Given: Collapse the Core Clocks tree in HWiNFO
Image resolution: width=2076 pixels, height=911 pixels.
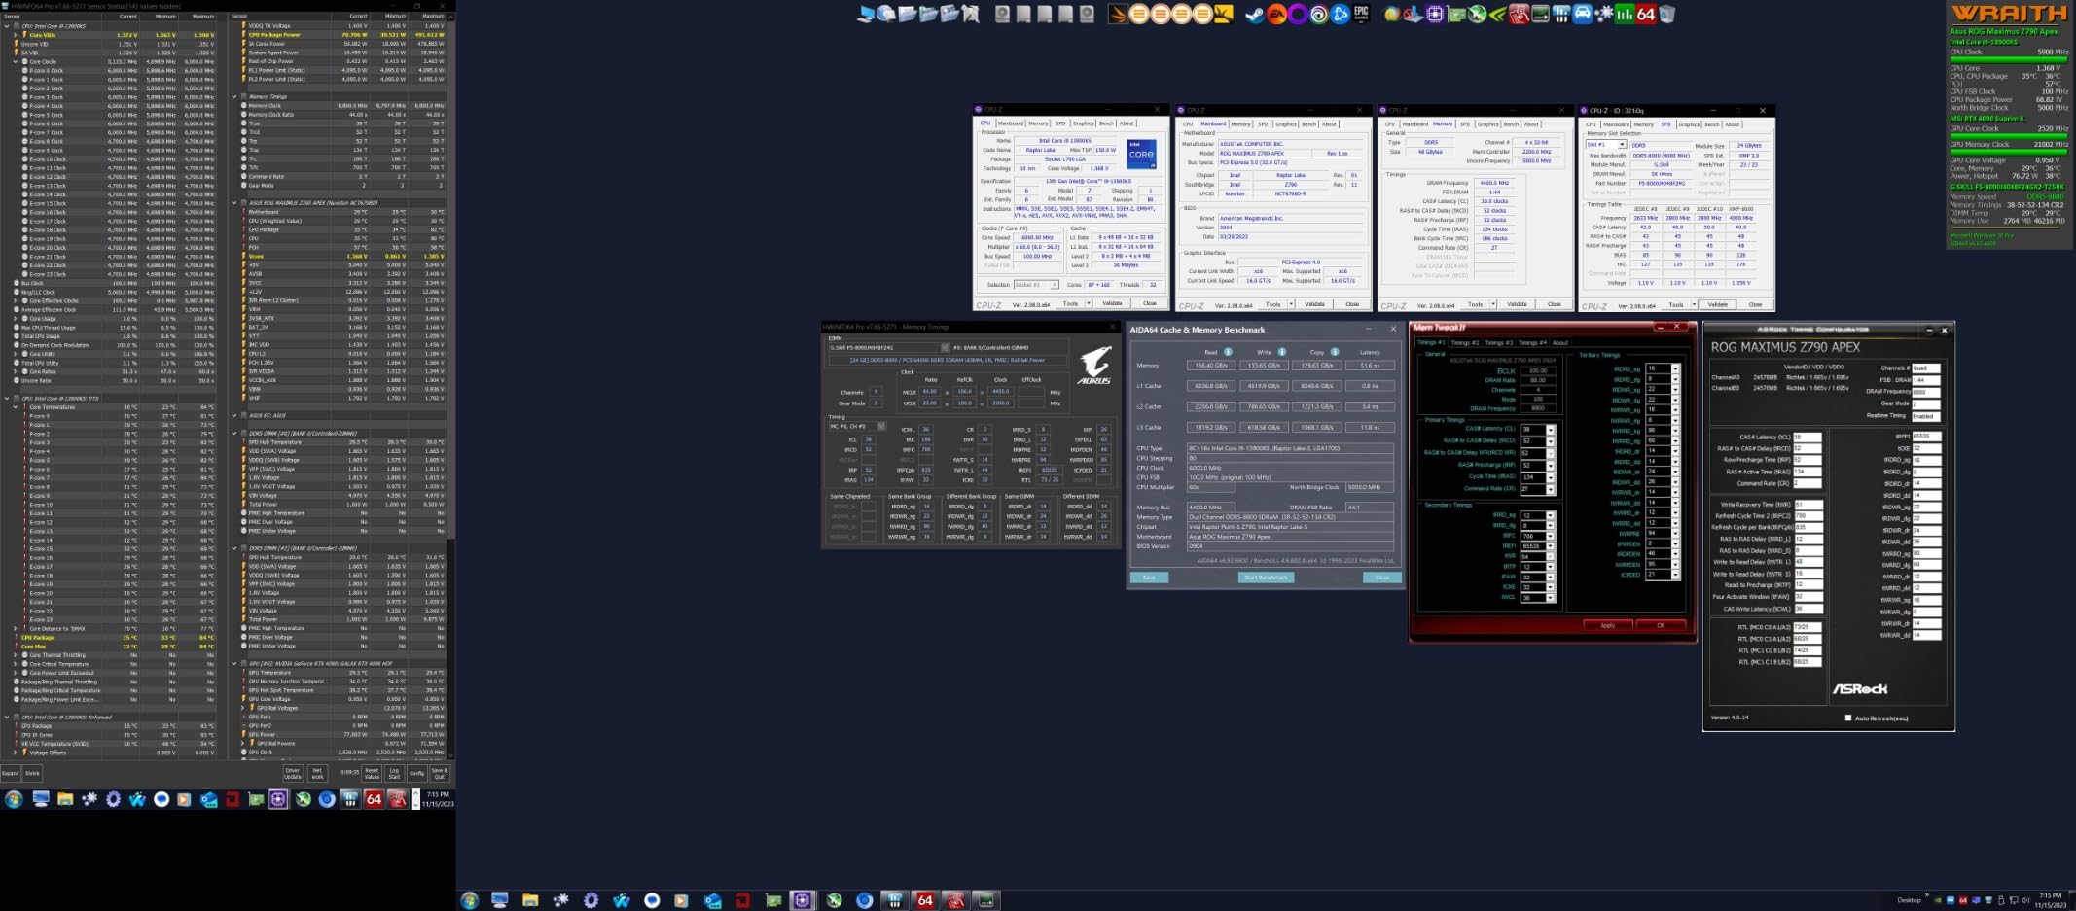Looking at the screenshot, I should (x=16, y=61).
